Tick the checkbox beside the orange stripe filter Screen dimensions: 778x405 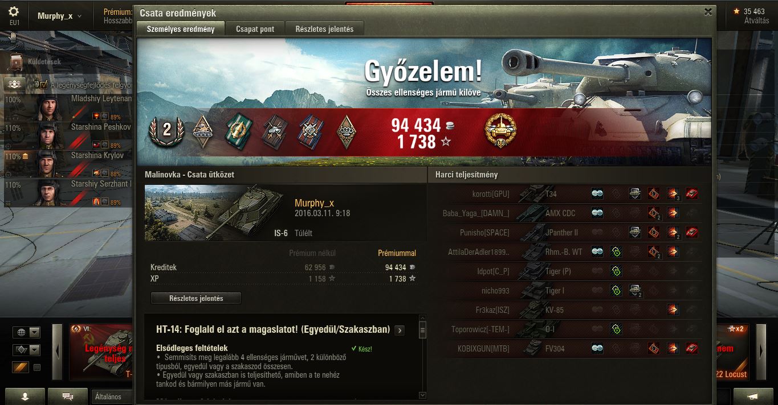[37, 367]
